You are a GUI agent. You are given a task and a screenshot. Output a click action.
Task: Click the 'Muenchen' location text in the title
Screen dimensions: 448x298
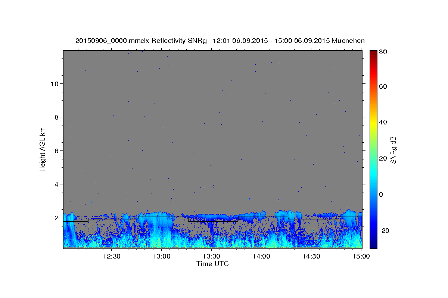(x=348, y=41)
